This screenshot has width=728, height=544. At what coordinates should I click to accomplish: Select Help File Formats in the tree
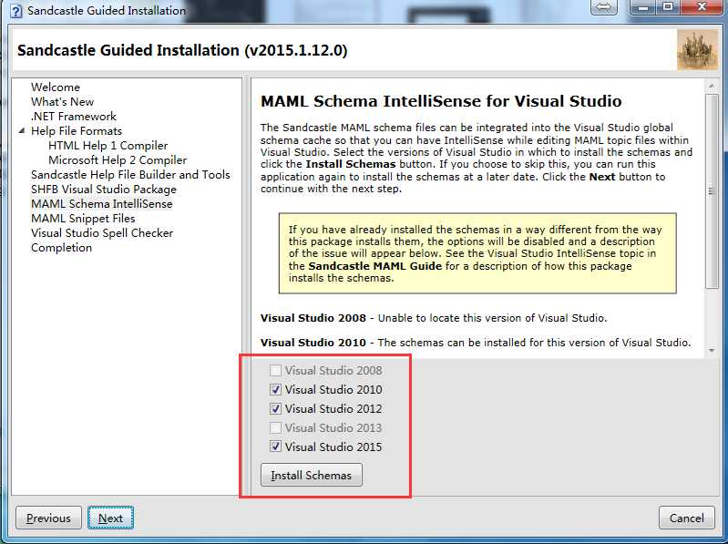(77, 131)
